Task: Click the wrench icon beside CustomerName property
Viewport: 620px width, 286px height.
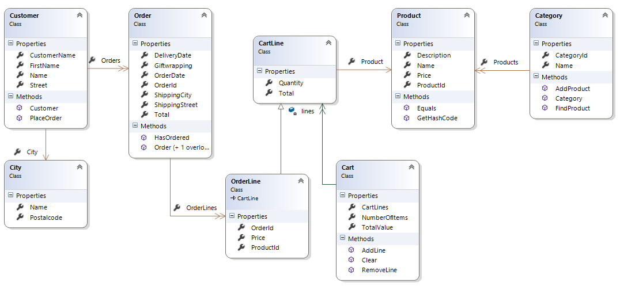Action: (20, 56)
